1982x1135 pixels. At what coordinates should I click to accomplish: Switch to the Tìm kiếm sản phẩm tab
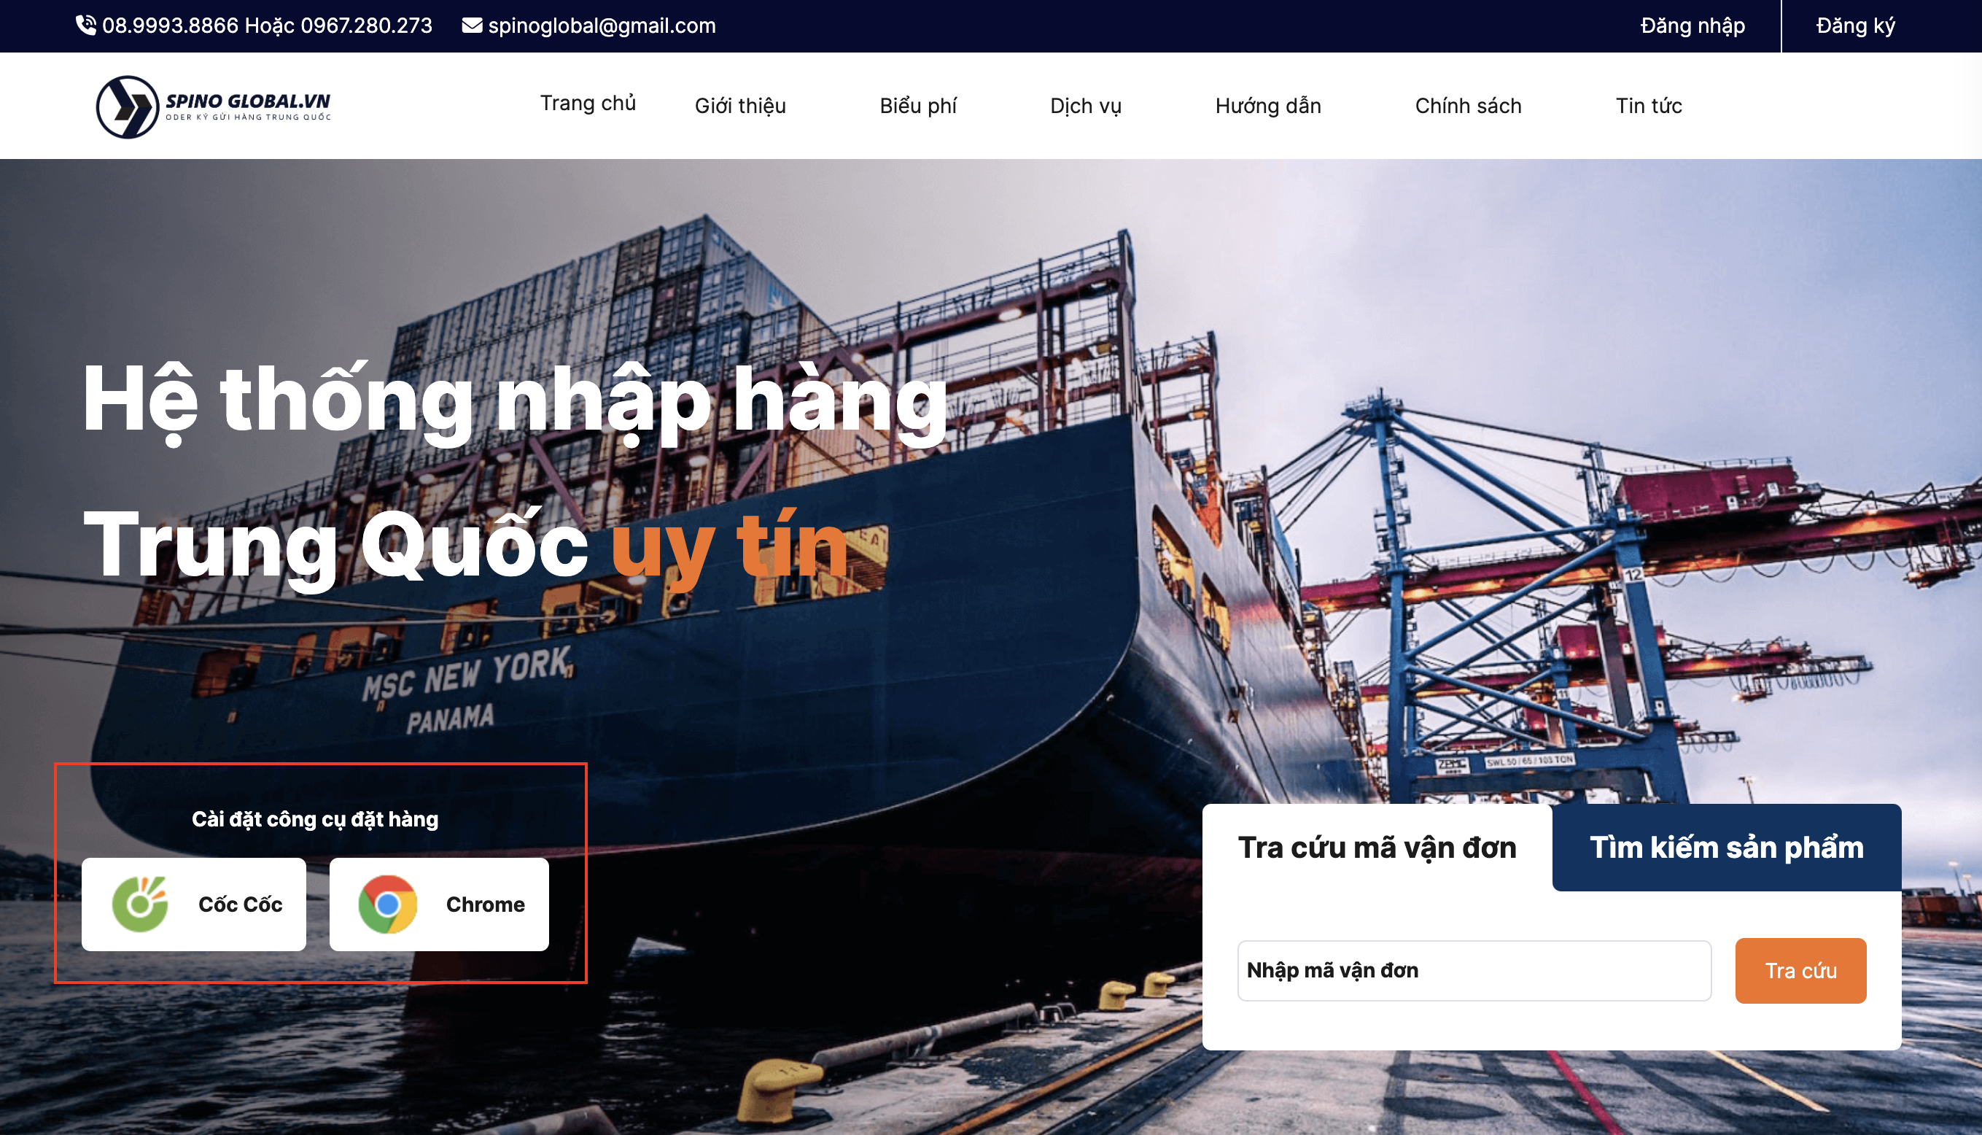(1727, 848)
